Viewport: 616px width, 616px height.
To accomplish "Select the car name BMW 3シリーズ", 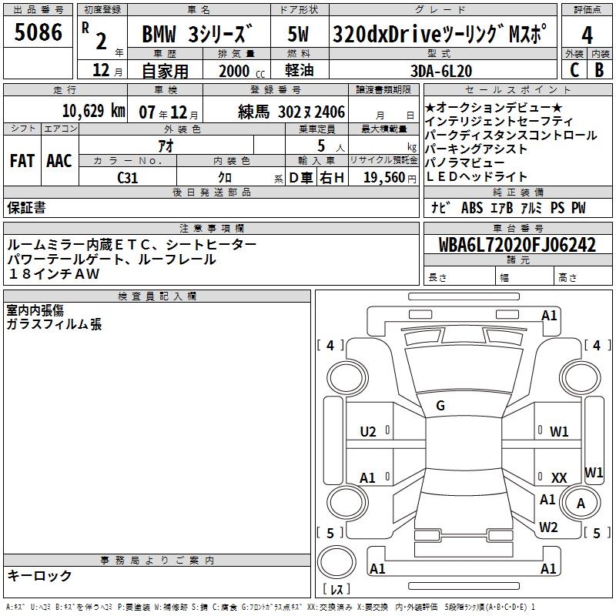I will click(x=197, y=34).
